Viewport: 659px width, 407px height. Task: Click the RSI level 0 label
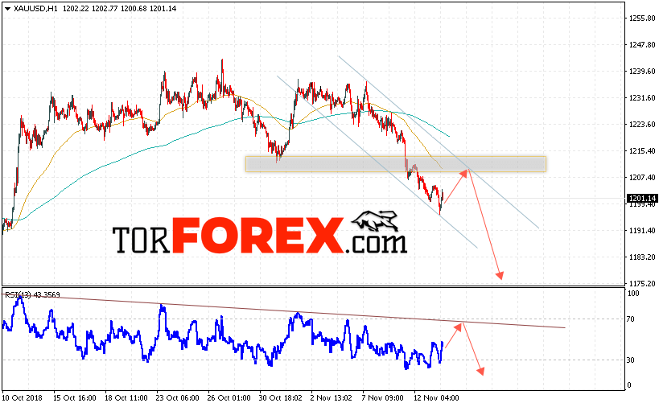(x=629, y=384)
